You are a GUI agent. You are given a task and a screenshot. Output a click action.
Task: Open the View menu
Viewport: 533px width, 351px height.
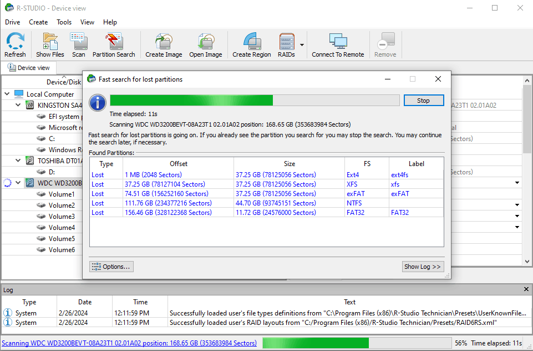coord(87,22)
